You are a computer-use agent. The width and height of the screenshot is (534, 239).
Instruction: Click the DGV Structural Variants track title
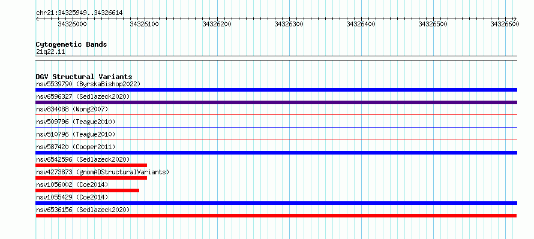click(84, 77)
